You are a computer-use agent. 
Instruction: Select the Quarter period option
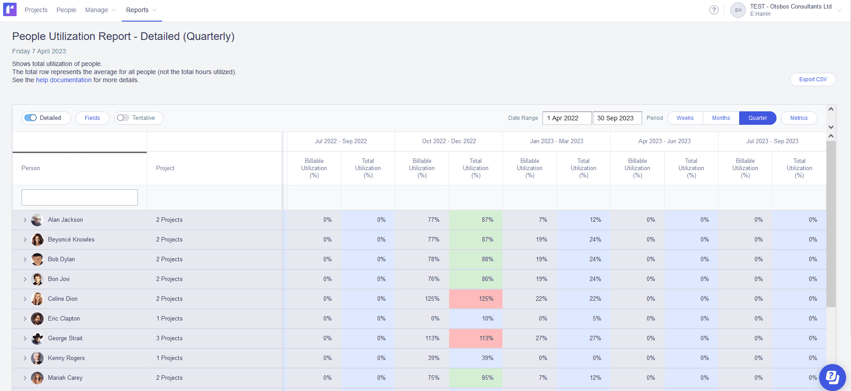pos(758,118)
